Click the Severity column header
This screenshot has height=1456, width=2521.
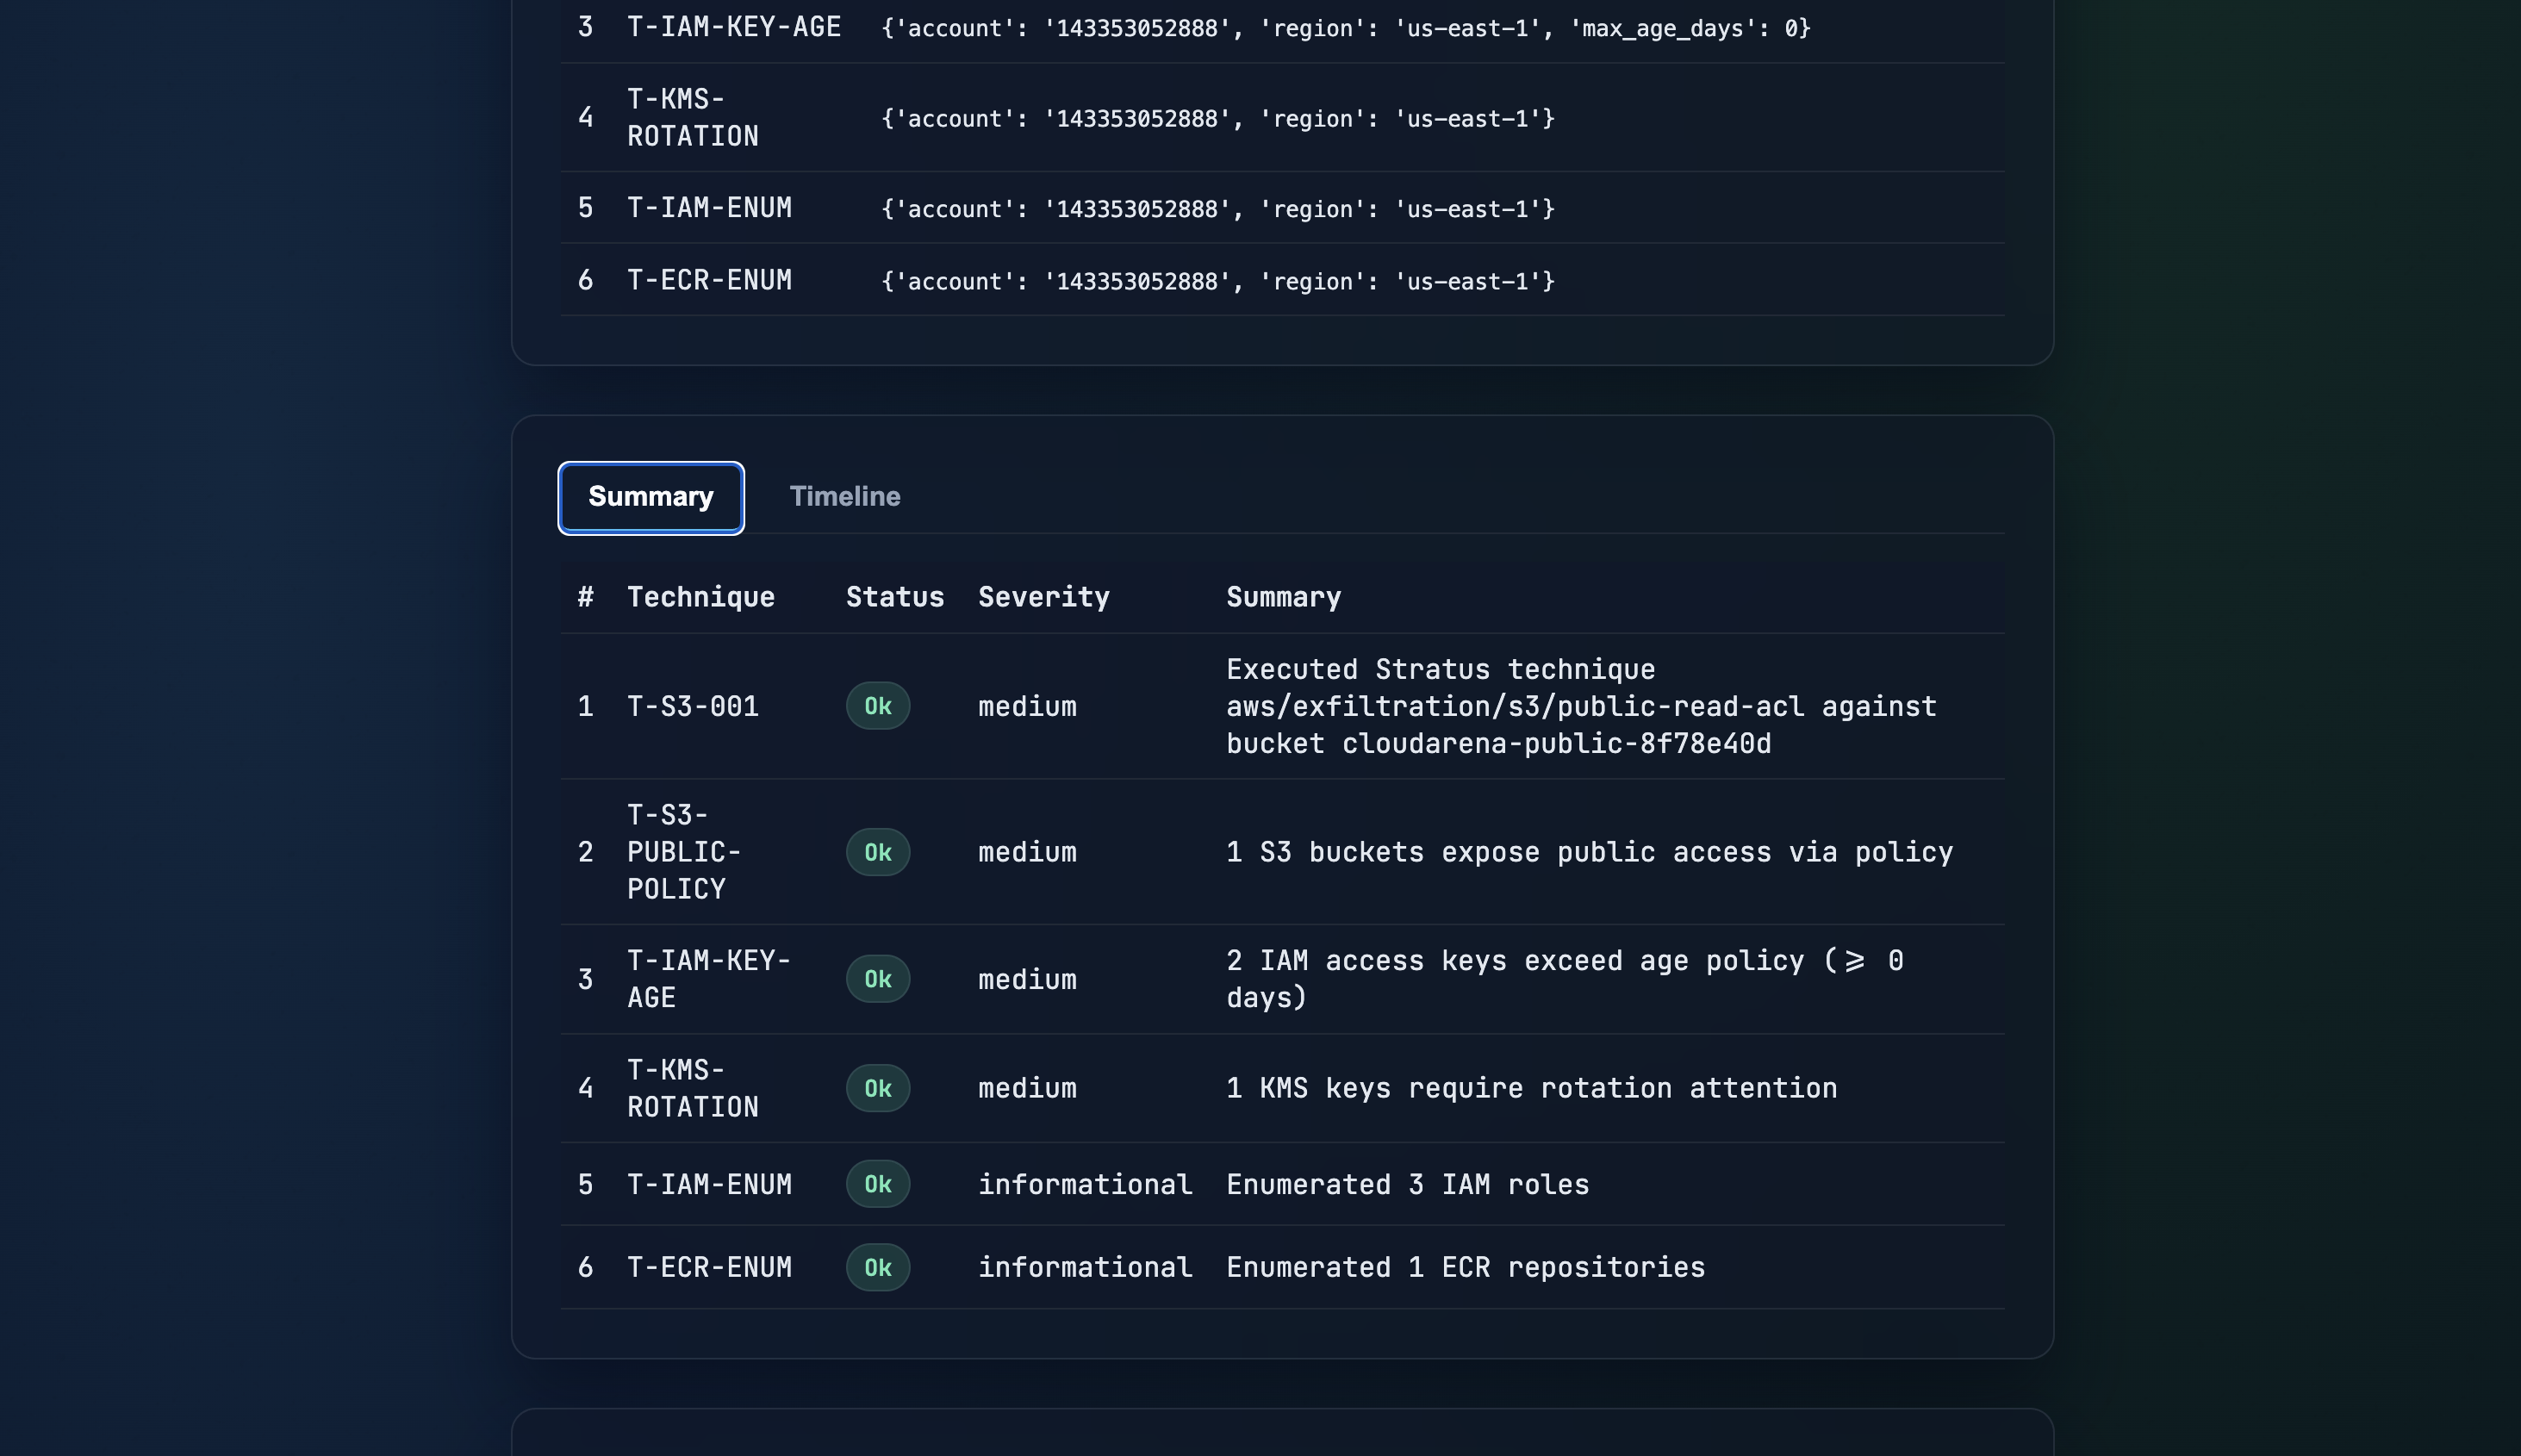click(x=1043, y=597)
